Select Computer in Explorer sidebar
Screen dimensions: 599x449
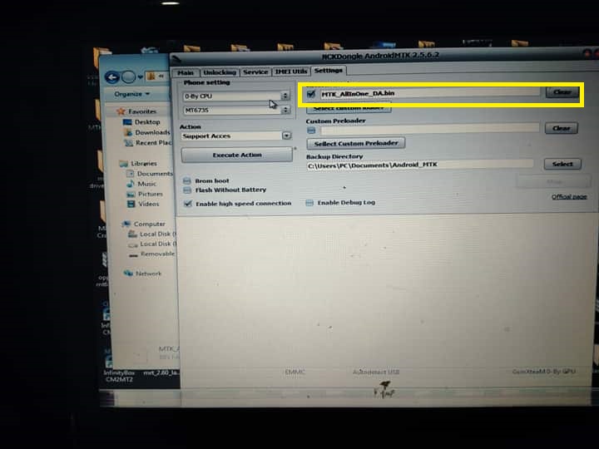tap(150, 224)
